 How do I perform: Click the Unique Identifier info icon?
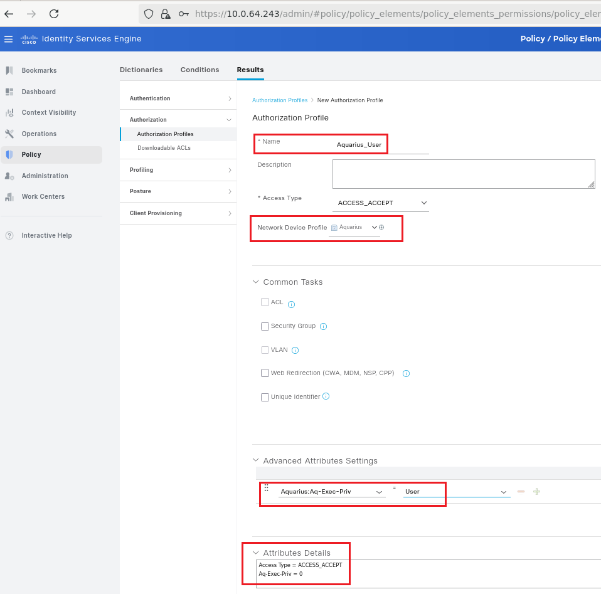[326, 396]
